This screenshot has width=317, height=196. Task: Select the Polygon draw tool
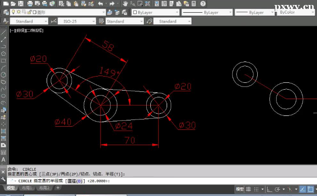(x=4, y=53)
